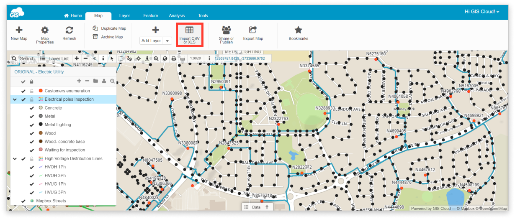Click the 1:9028 scale field

tap(196, 59)
